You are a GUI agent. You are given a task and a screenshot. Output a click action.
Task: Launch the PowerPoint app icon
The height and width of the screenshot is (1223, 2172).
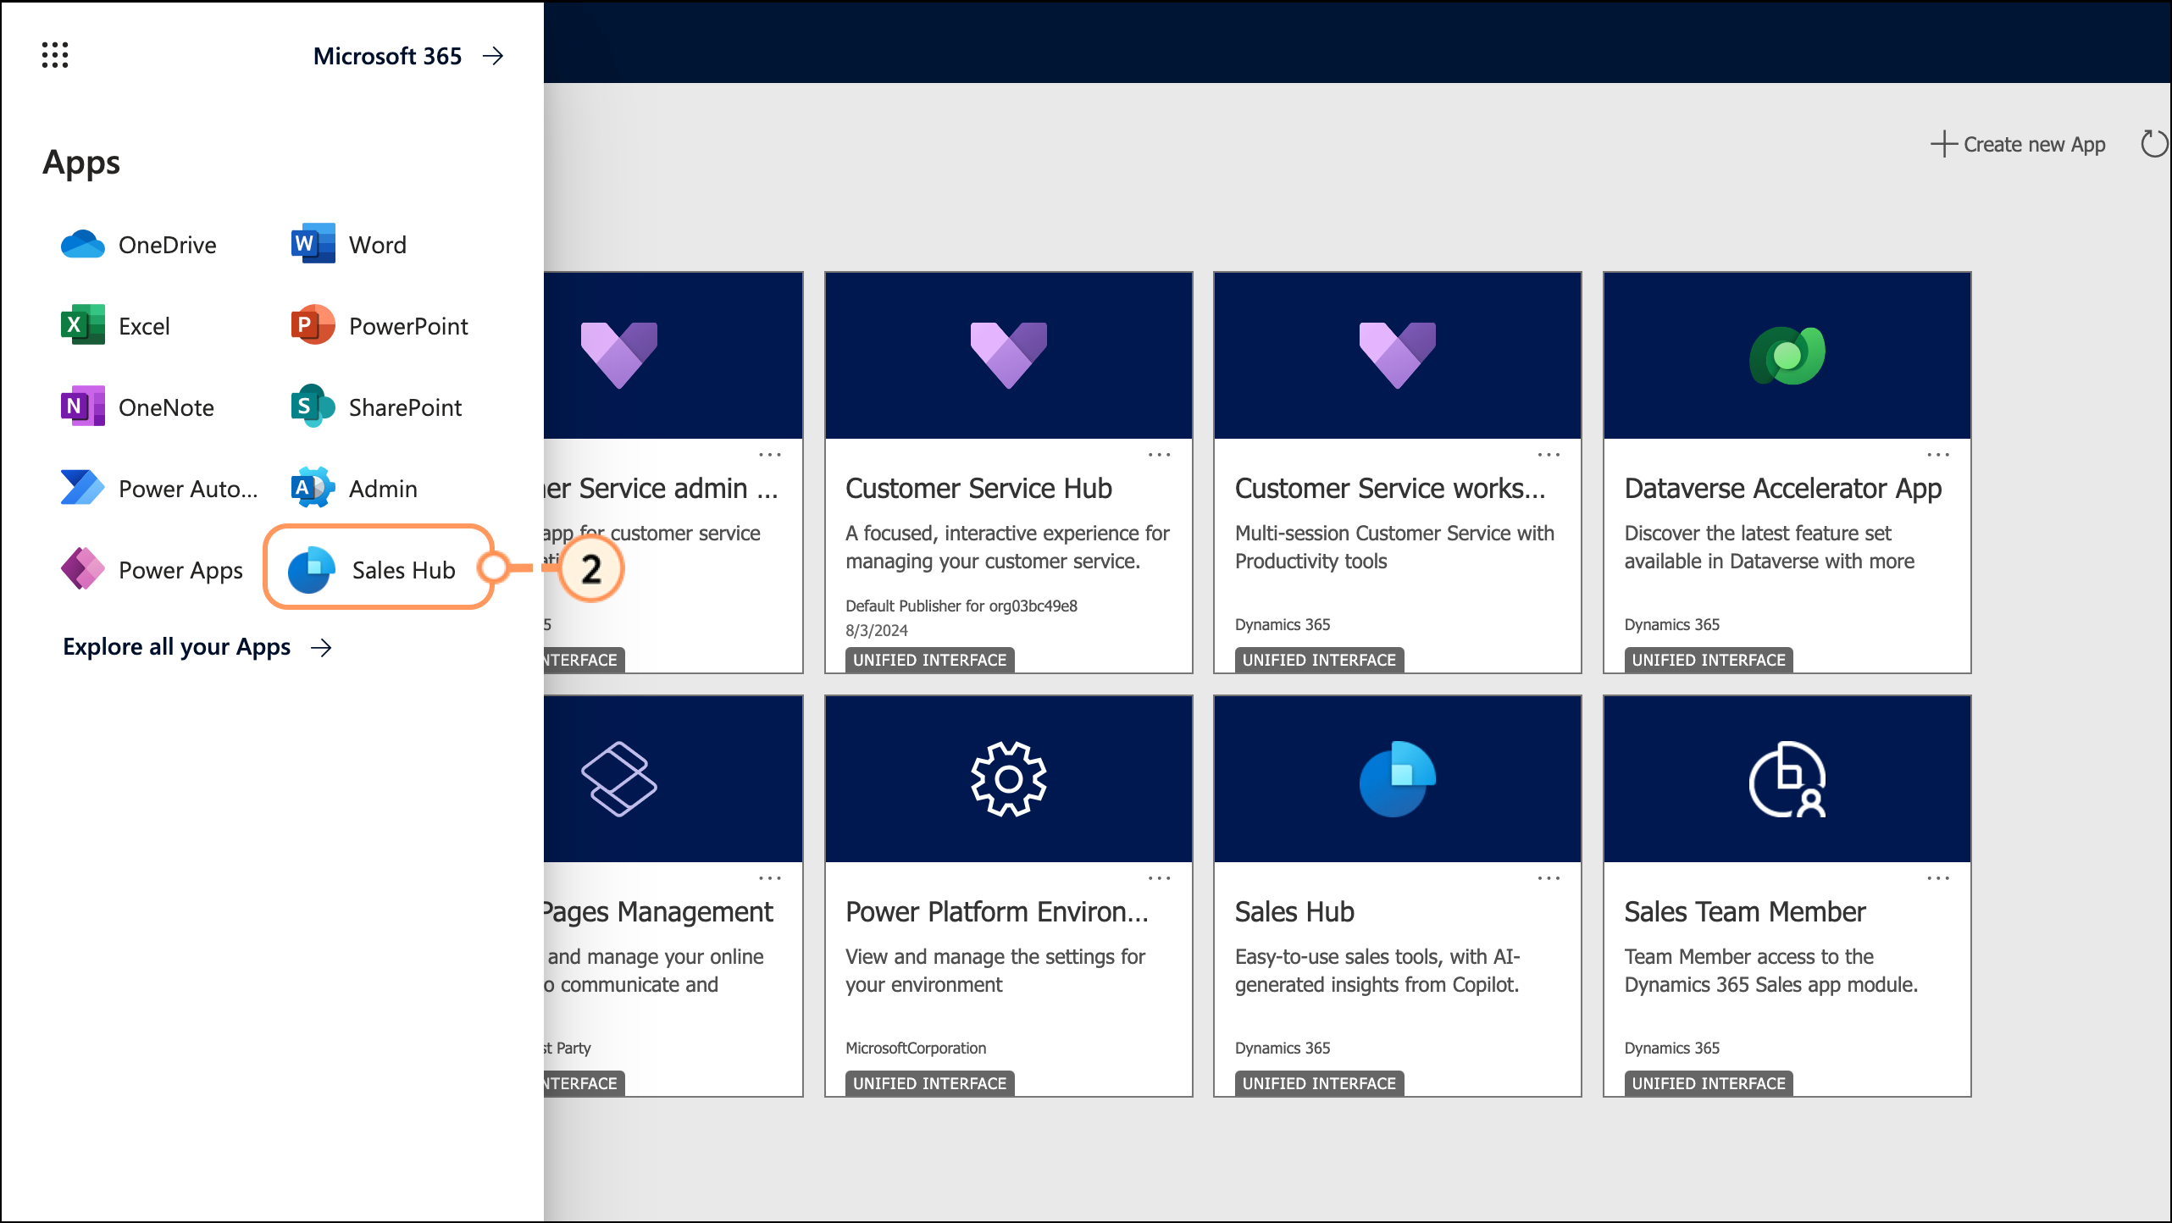pos(313,325)
